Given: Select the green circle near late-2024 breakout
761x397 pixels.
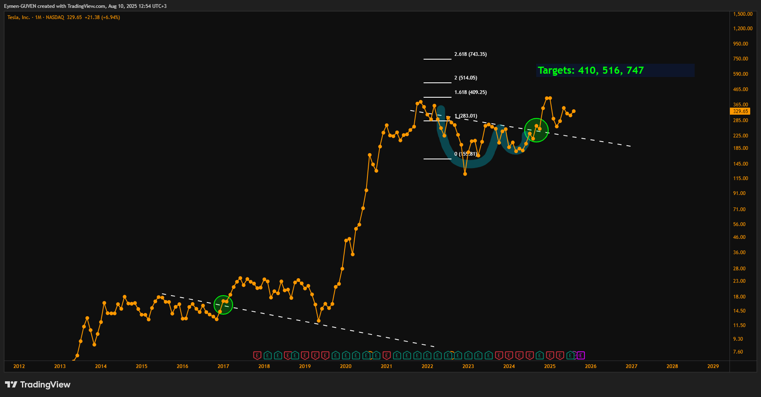Looking at the screenshot, I should 537,130.
